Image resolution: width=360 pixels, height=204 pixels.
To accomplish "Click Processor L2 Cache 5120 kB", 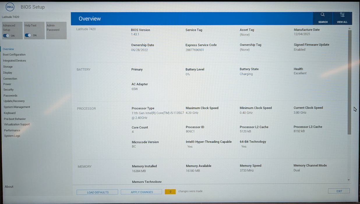I will pos(246,131).
